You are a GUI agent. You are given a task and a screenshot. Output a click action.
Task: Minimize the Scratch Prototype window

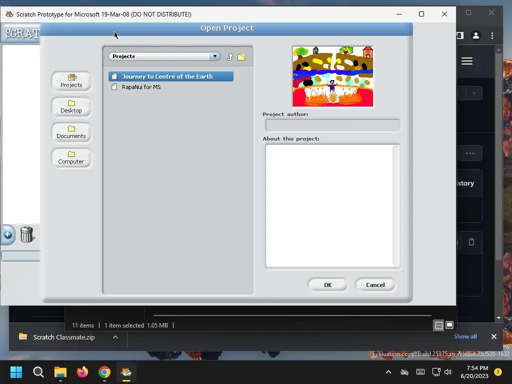(399, 14)
